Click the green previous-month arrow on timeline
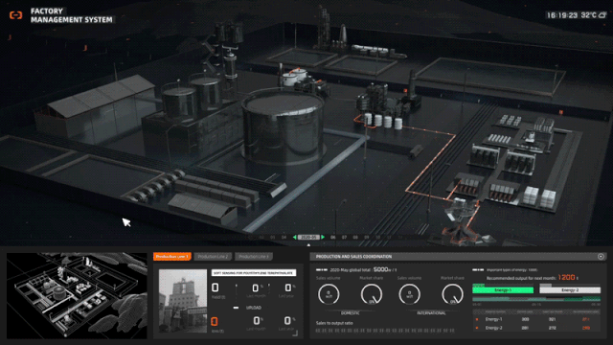Screen dimensions: 613x345 295,237
